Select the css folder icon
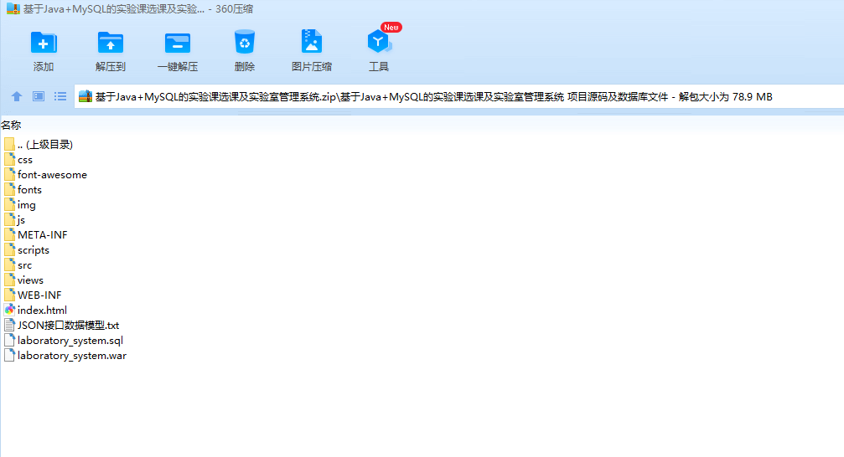The image size is (844, 457). [9, 159]
